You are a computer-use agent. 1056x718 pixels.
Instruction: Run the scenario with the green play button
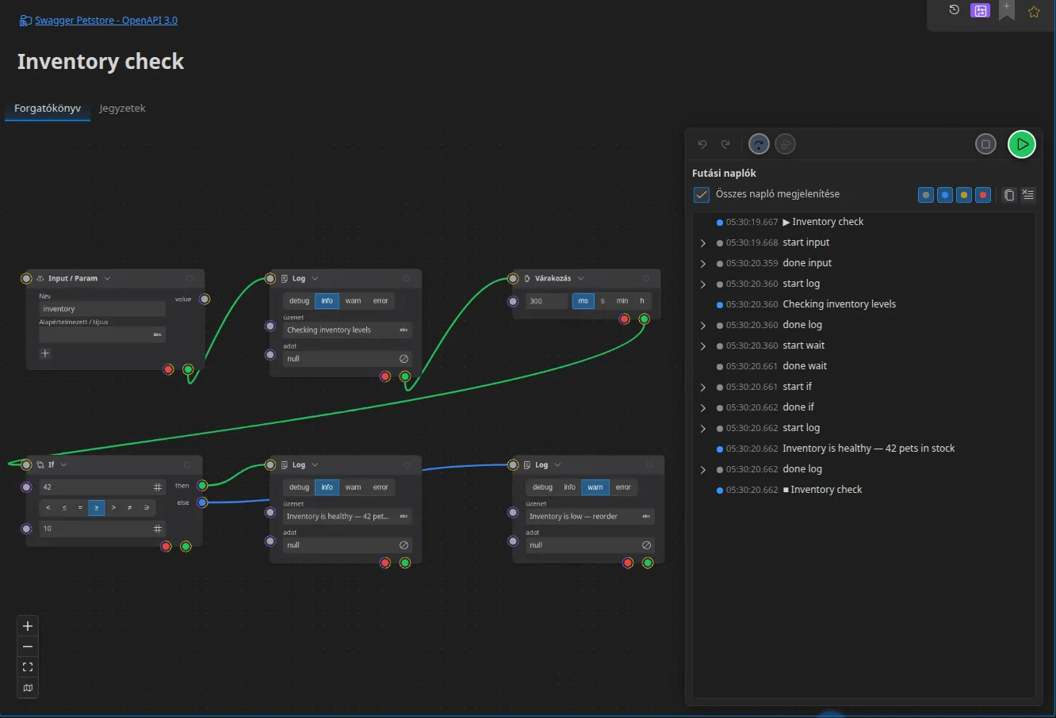(1022, 144)
